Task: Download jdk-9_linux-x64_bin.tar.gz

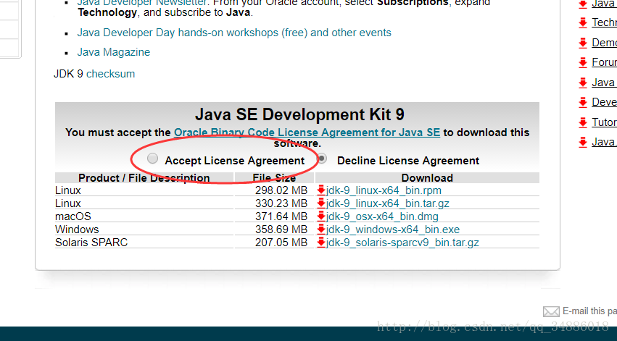Action: (388, 203)
